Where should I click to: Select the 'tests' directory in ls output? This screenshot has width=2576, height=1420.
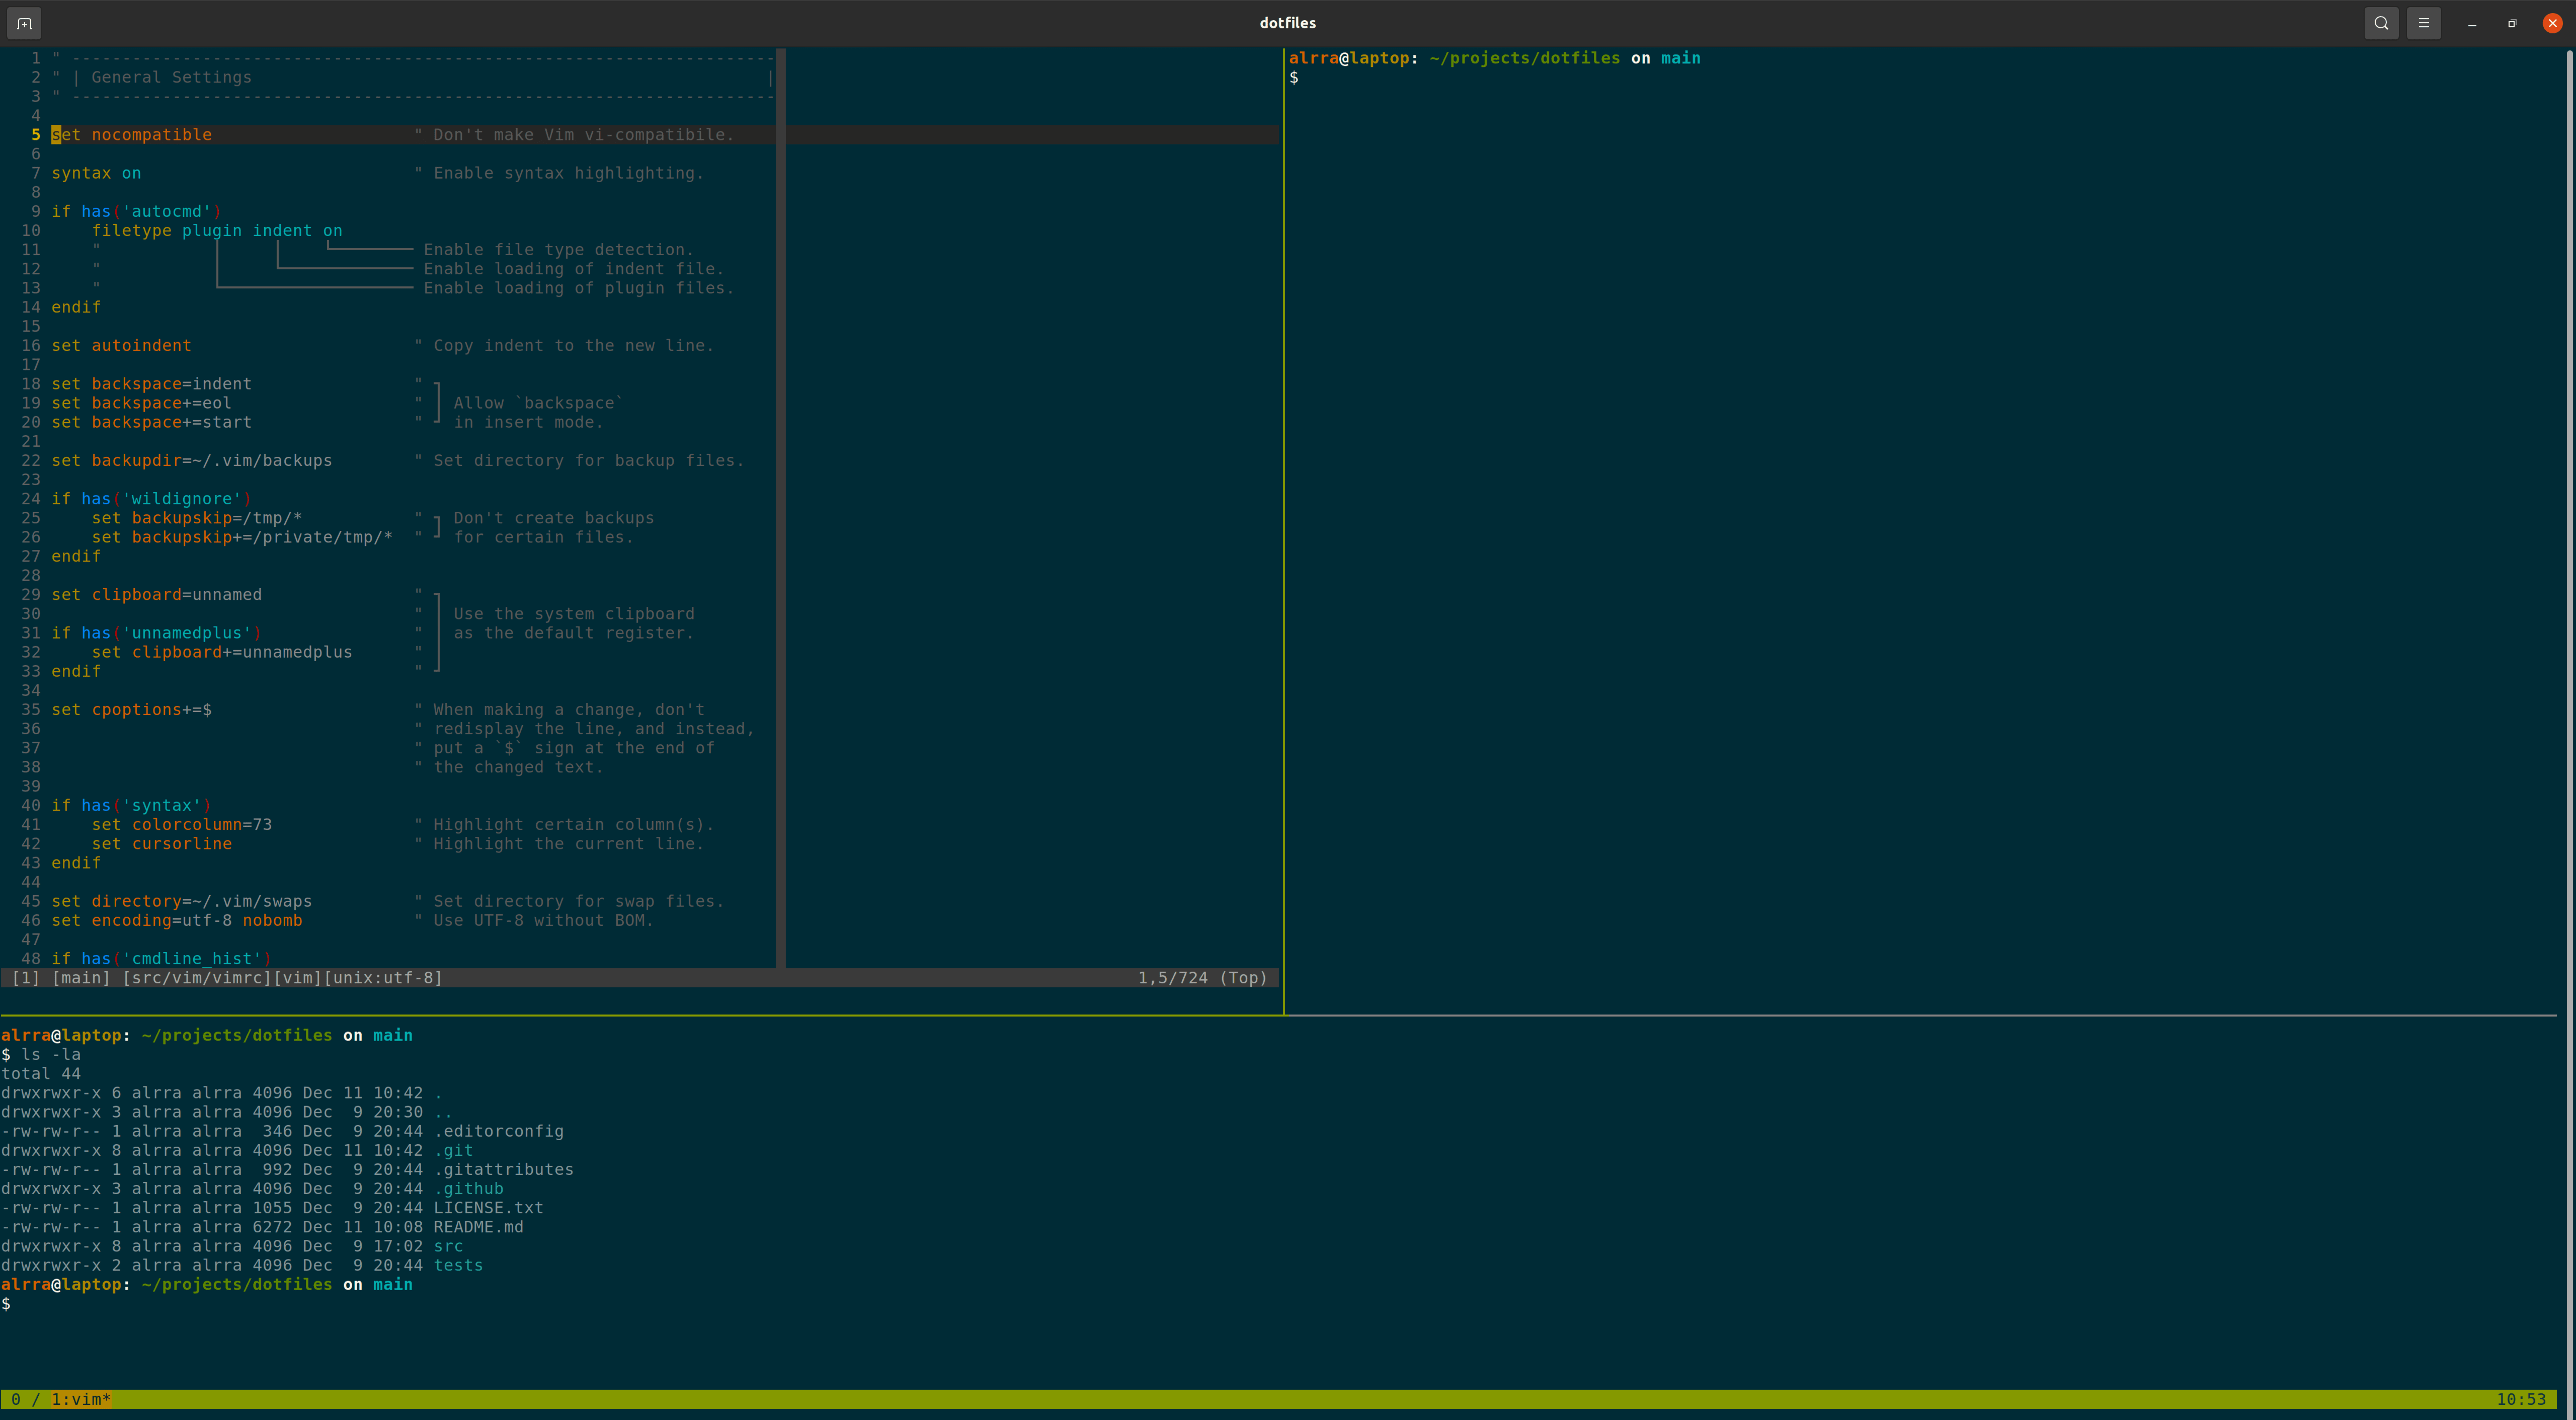[x=458, y=1265]
